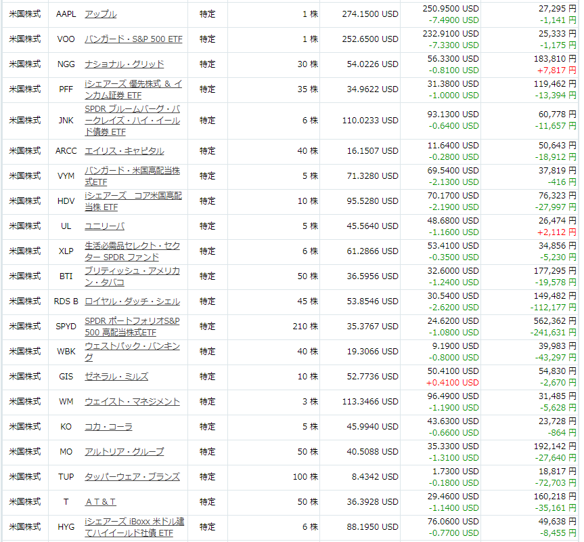Open iシェアーズ iBoxx 米ドル建てハイイールド社債 ETF link

coord(134,526)
